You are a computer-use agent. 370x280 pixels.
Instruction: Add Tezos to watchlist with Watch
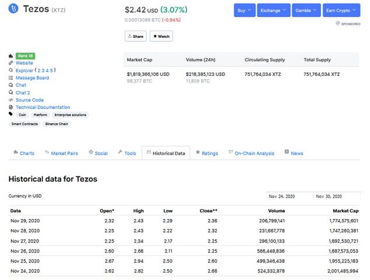coord(161,36)
